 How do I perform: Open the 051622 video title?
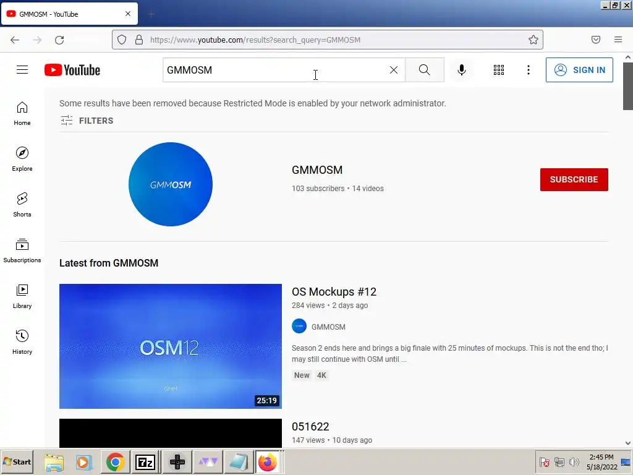(310, 427)
